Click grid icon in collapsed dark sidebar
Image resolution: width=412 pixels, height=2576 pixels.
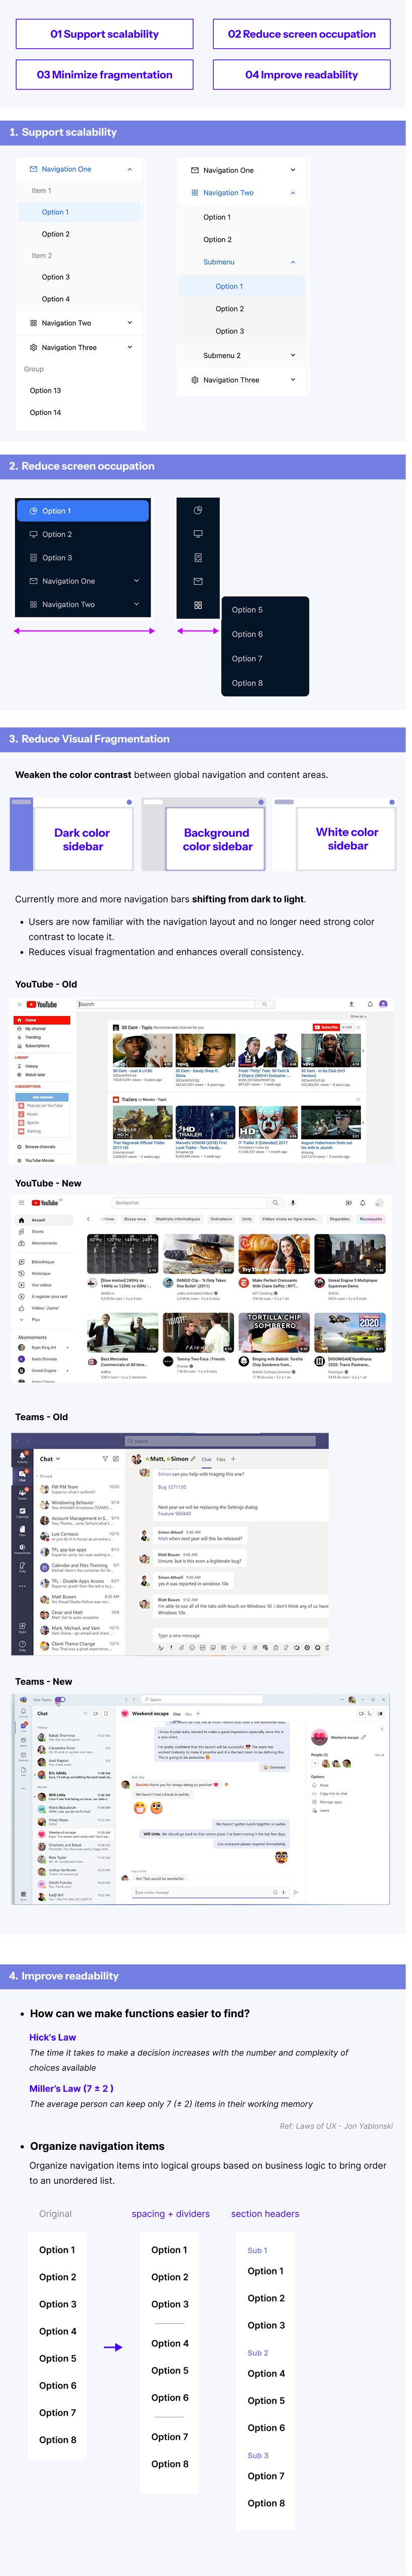click(x=198, y=605)
